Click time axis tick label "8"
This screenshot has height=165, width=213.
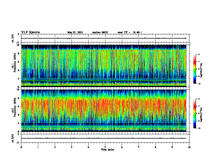tap(155, 147)
